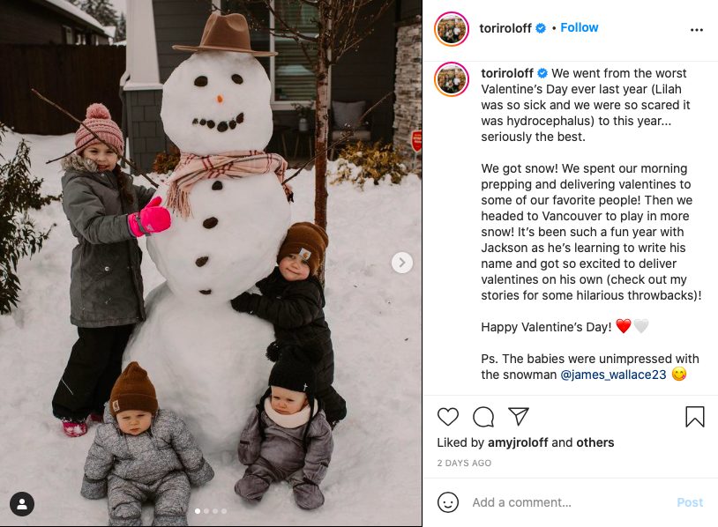
Task: Open toriroloff username in header
Action: point(505,28)
